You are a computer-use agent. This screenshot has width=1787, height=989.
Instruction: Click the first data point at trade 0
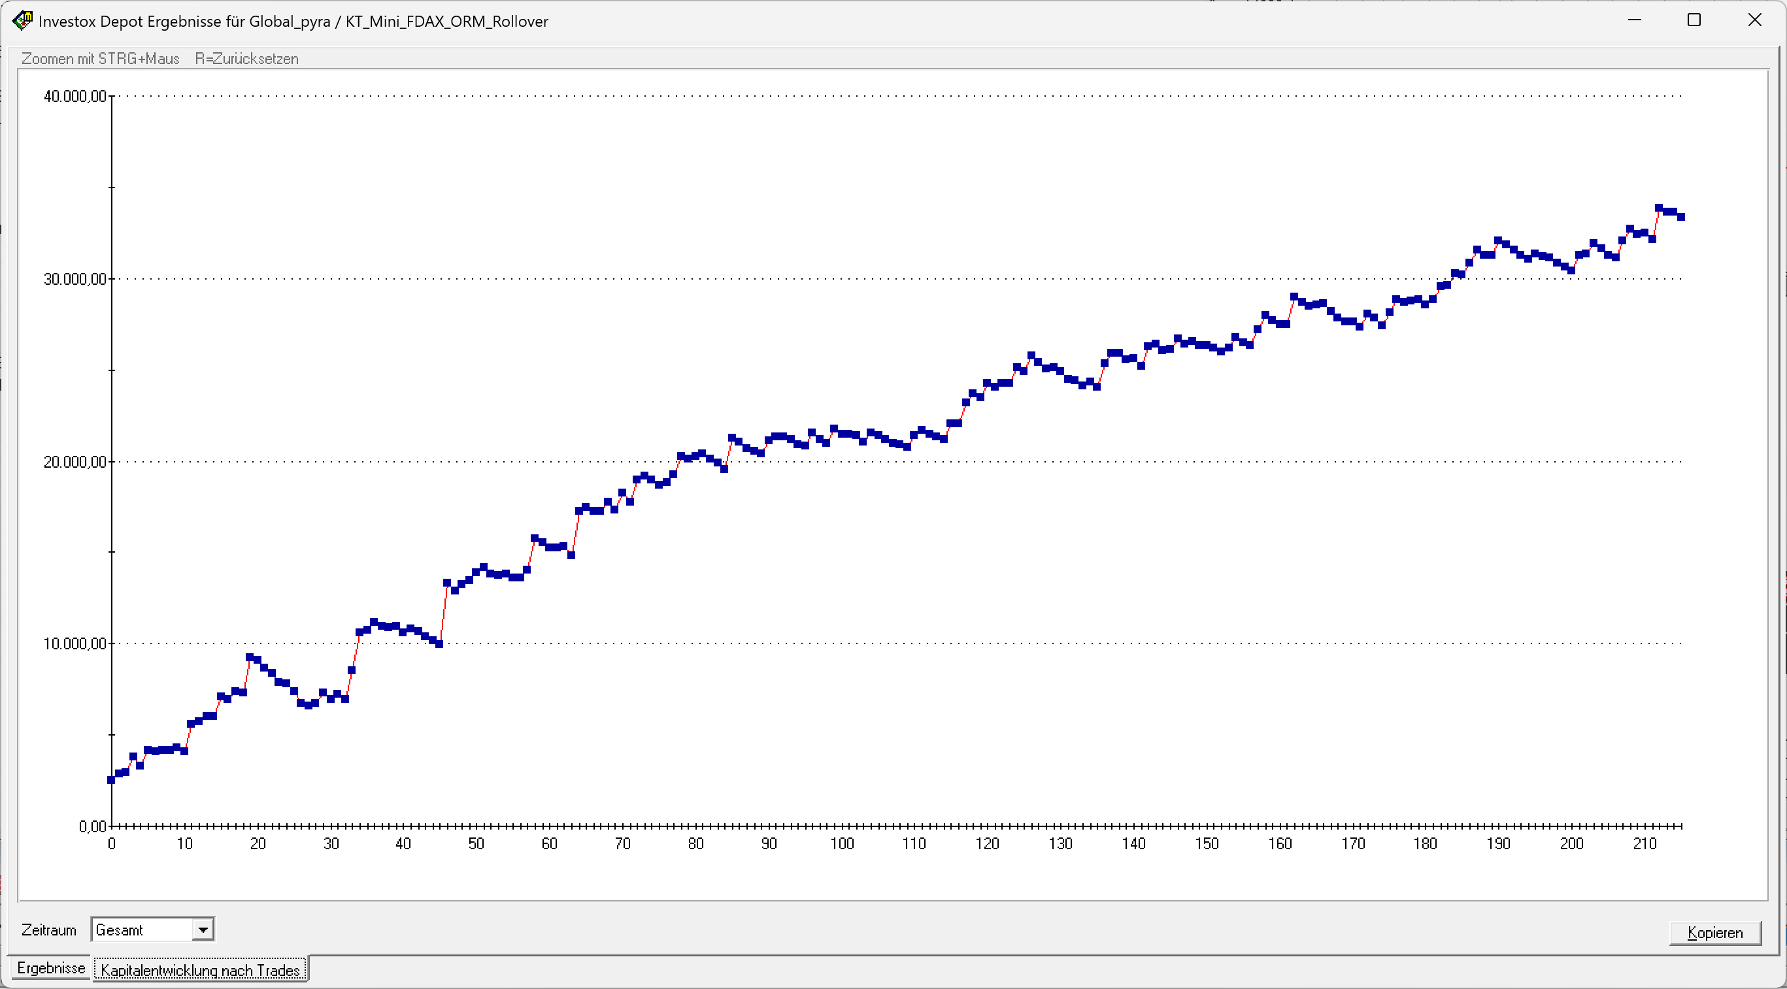pyautogui.click(x=111, y=781)
